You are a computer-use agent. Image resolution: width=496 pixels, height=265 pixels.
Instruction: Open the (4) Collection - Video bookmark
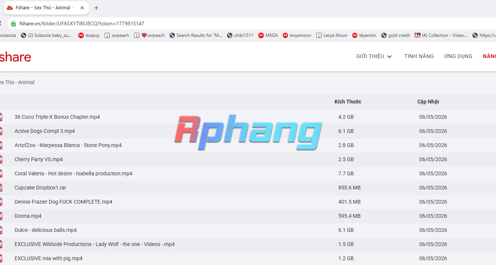coord(441,35)
